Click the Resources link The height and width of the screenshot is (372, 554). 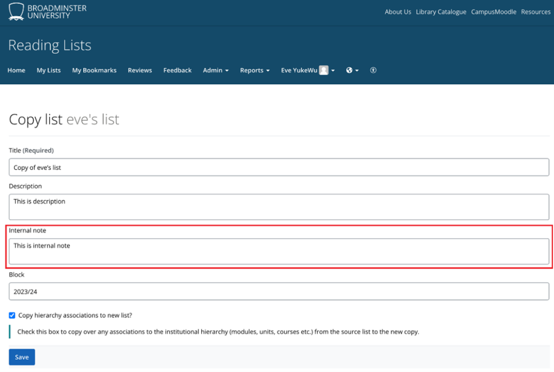(536, 12)
